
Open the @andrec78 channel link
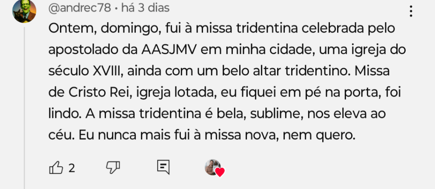point(80,8)
